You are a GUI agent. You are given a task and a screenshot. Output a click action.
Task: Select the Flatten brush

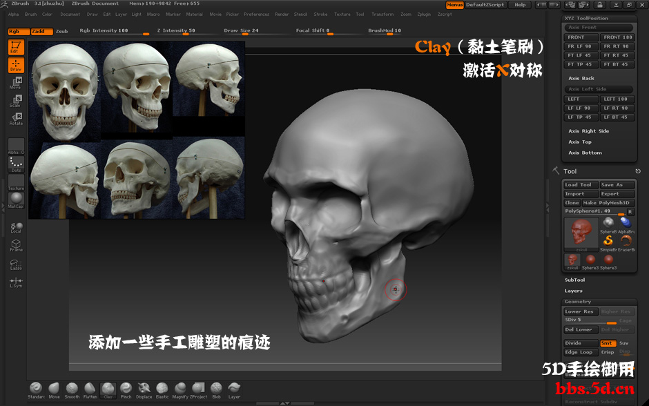click(x=90, y=391)
